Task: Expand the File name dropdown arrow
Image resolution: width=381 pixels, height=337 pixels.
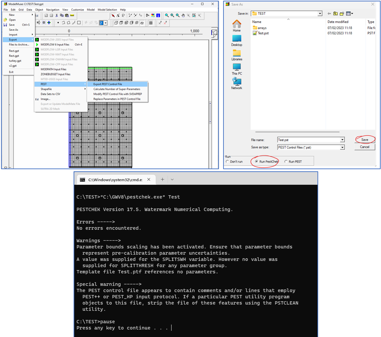Action: [342, 140]
